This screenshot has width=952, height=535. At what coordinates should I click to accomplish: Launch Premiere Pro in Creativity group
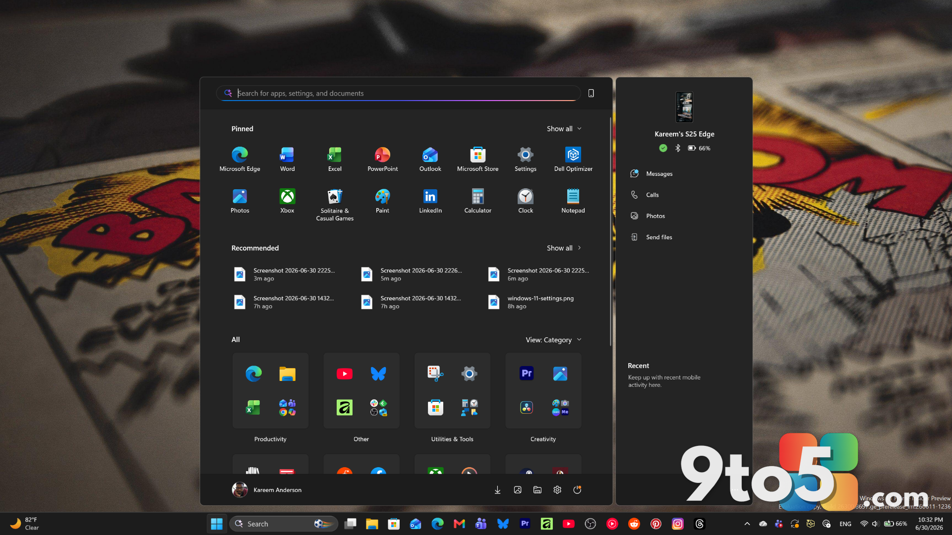tap(527, 374)
